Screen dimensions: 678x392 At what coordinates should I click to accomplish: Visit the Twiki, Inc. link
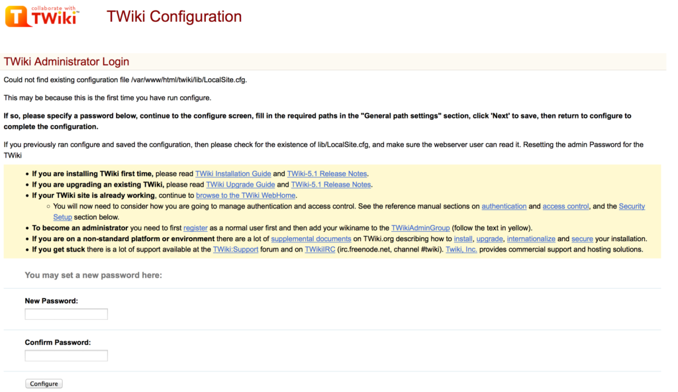point(461,249)
